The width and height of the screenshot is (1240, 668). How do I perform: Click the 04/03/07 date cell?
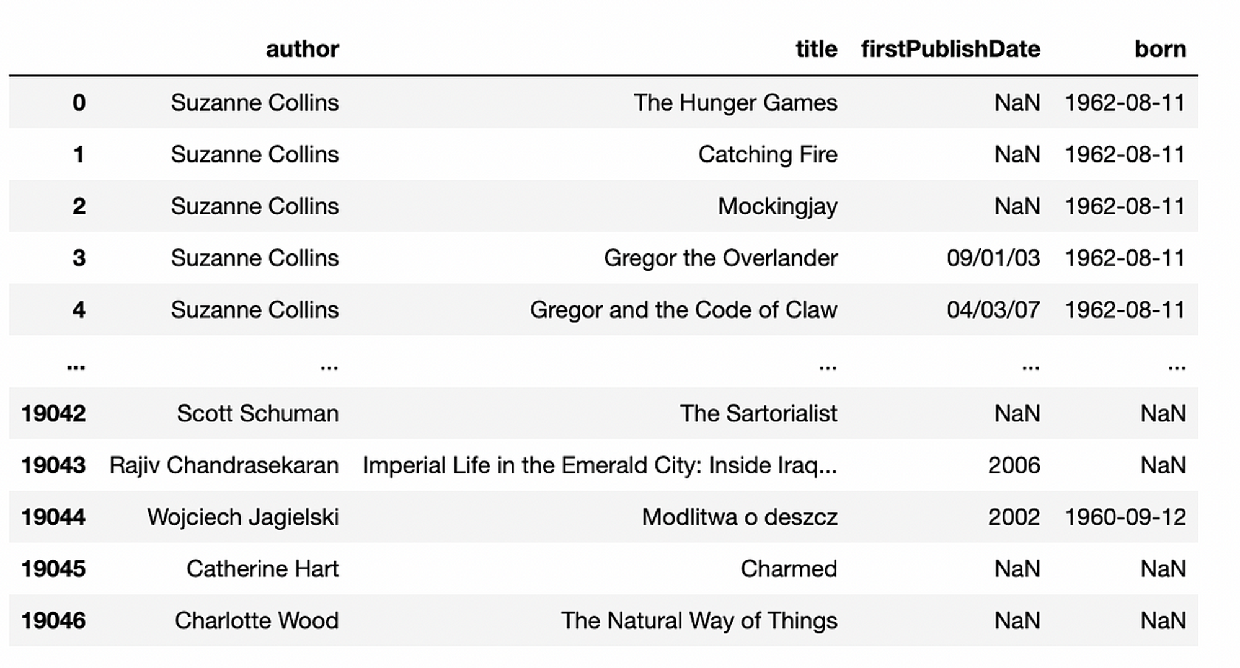point(993,310)
